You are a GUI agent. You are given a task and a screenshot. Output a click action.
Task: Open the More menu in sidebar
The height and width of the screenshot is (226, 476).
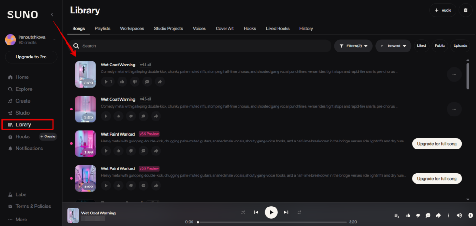tap(18, 220)
